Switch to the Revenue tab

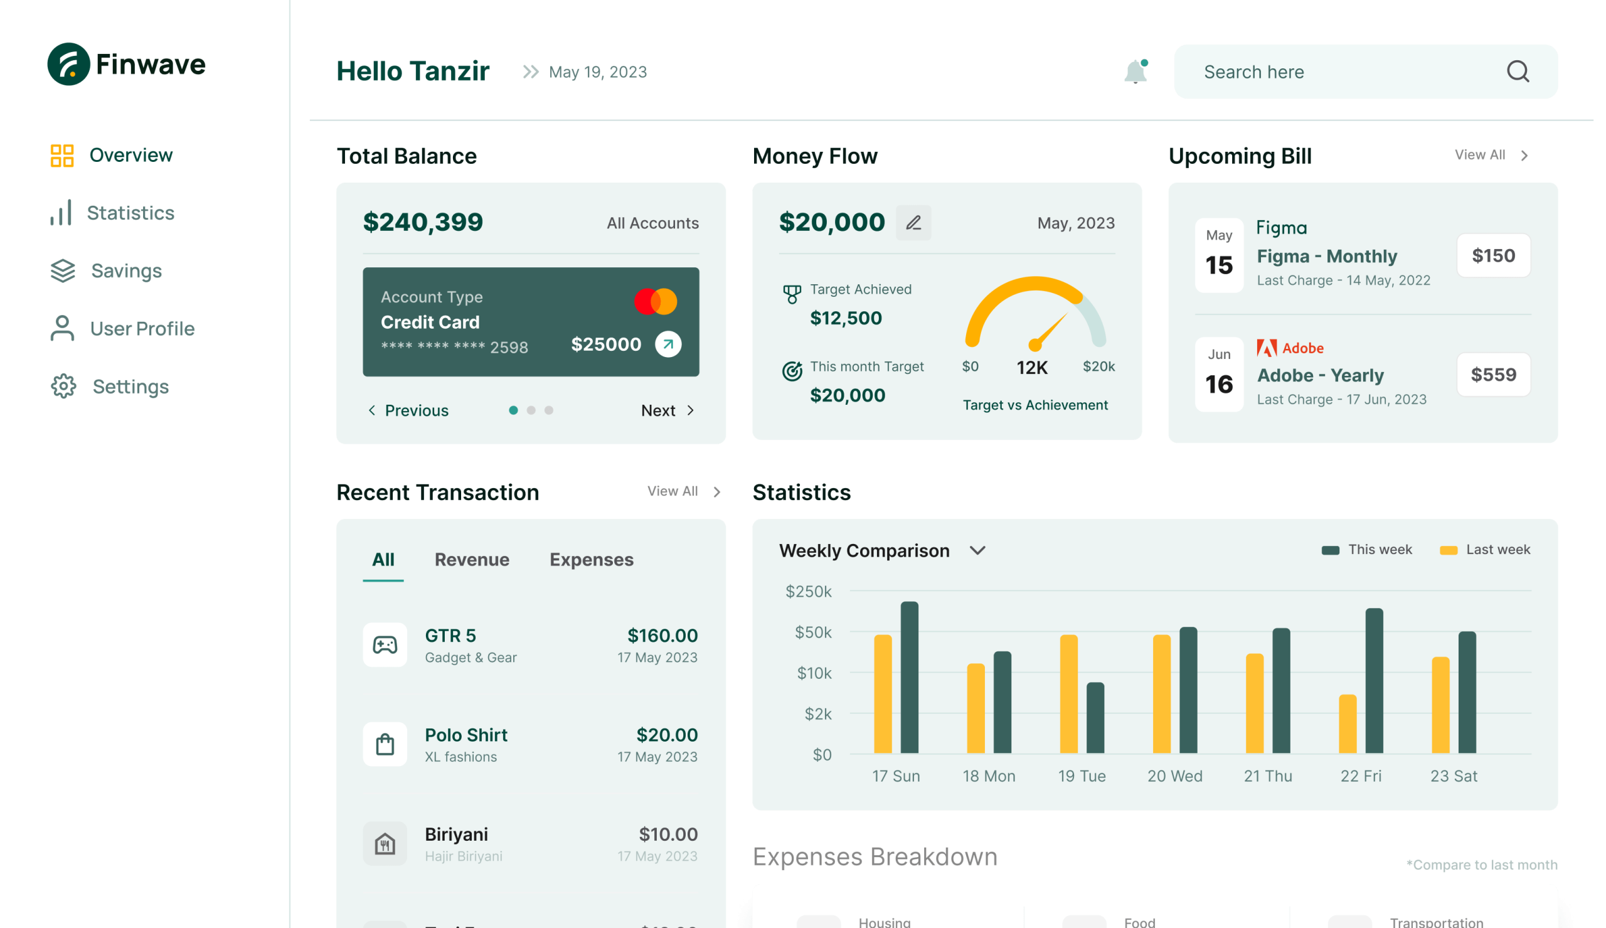pyautogui.click(x=471, y=560)
